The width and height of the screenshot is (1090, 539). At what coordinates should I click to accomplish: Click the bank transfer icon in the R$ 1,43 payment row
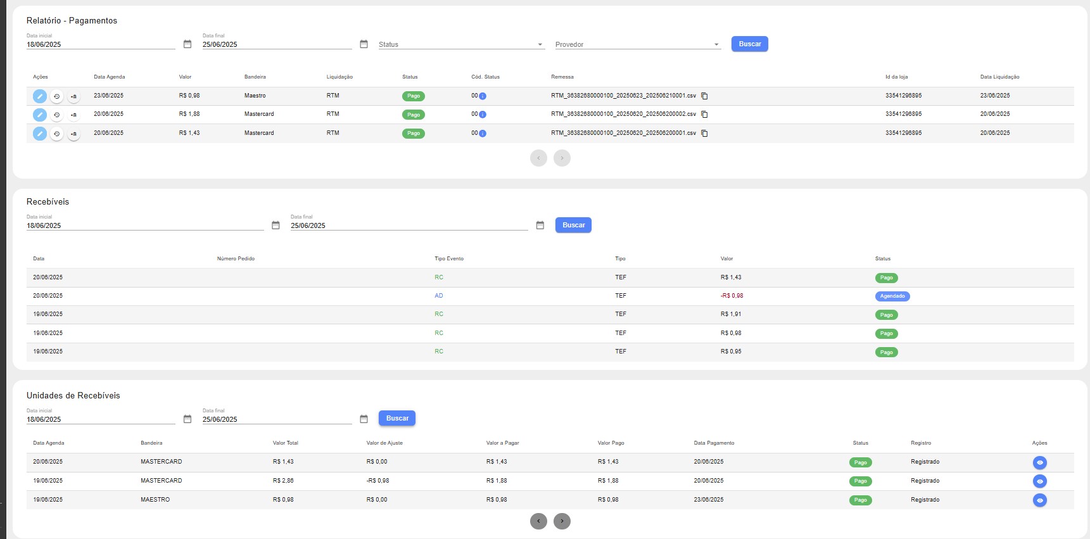tap(73, 134)
